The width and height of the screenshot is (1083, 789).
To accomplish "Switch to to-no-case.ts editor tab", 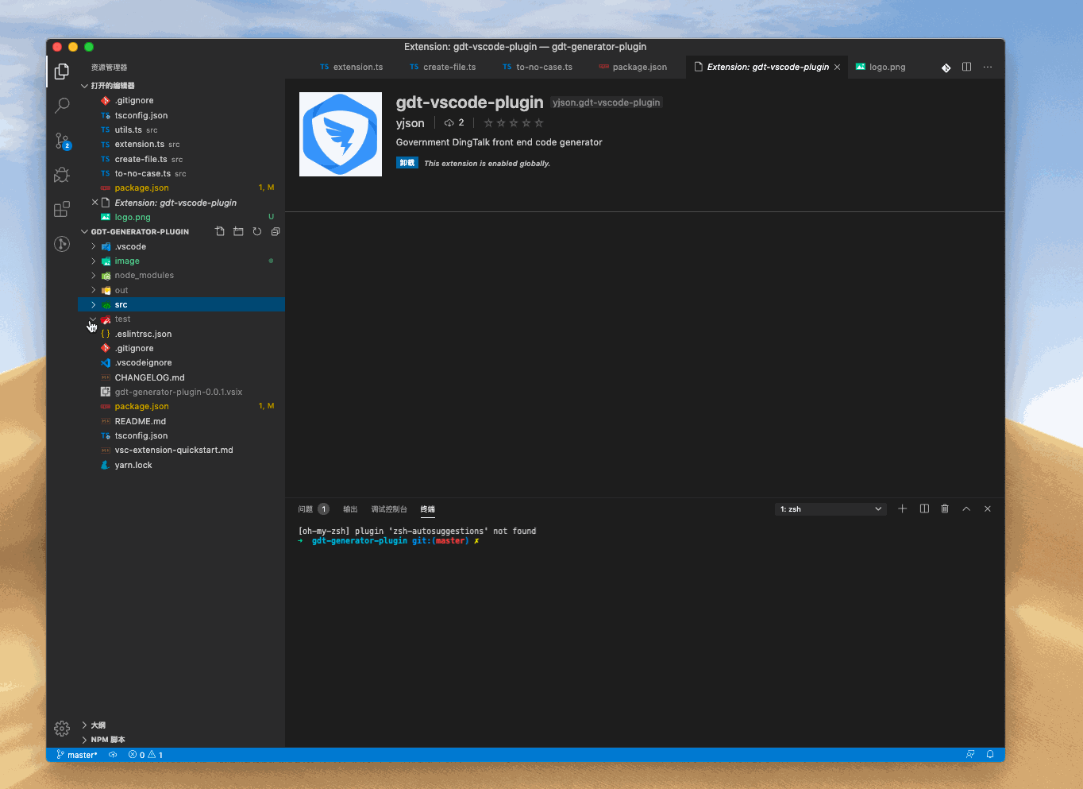I will pyautogui.click(x=538, y=67).
